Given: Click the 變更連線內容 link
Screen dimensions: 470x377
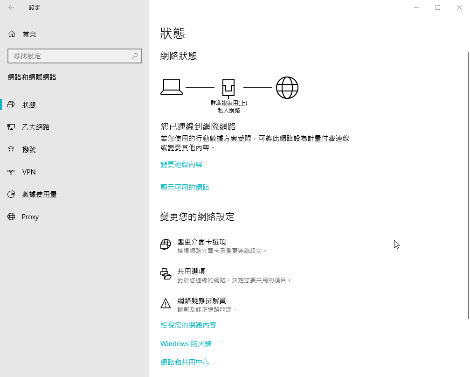Looking at the screenshot, I should point(181,165).
